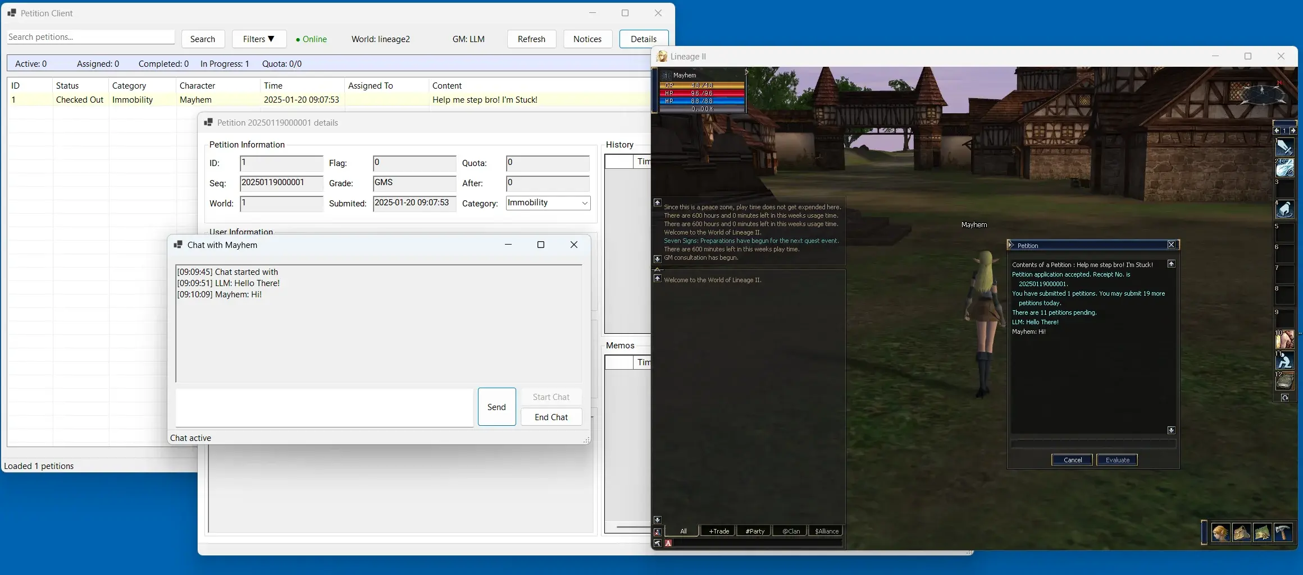Click the Refresh button

pos(531,39)
